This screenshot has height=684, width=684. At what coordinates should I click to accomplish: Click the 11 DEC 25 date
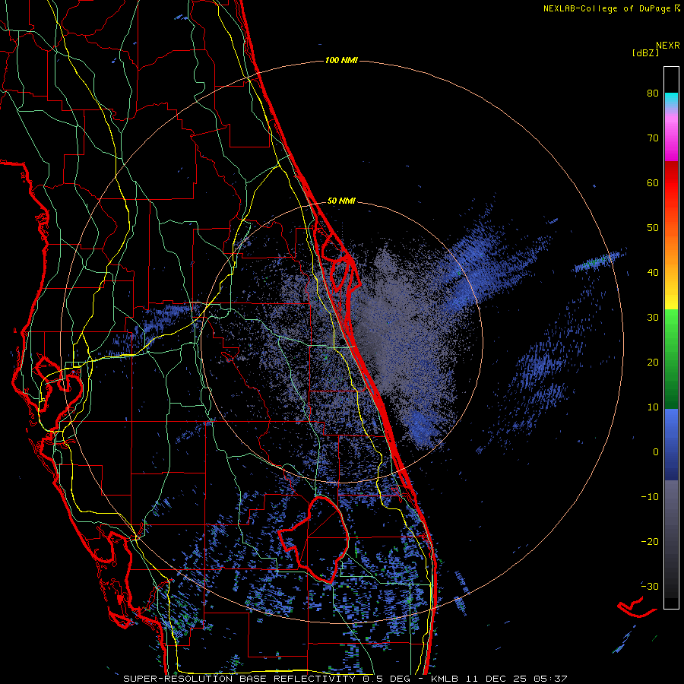click(497, 679)
